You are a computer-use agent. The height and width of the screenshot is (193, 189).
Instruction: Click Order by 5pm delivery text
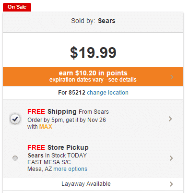67,120
